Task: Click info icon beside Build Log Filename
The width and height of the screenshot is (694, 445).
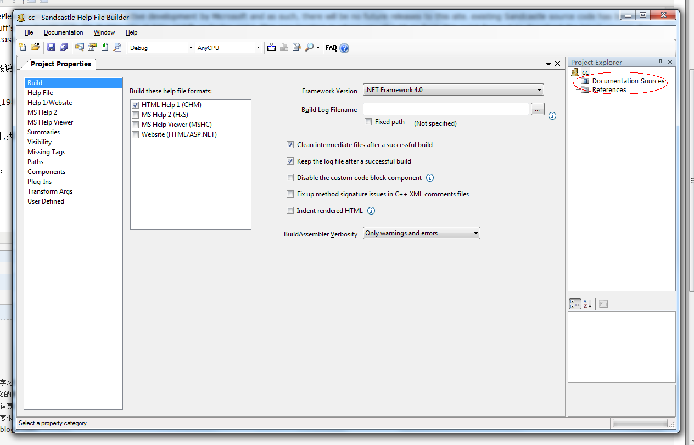Action: coord(552,116)
